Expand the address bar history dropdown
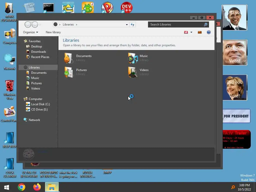The height and width of the screenshot is (192, 256). pos(127,24)
